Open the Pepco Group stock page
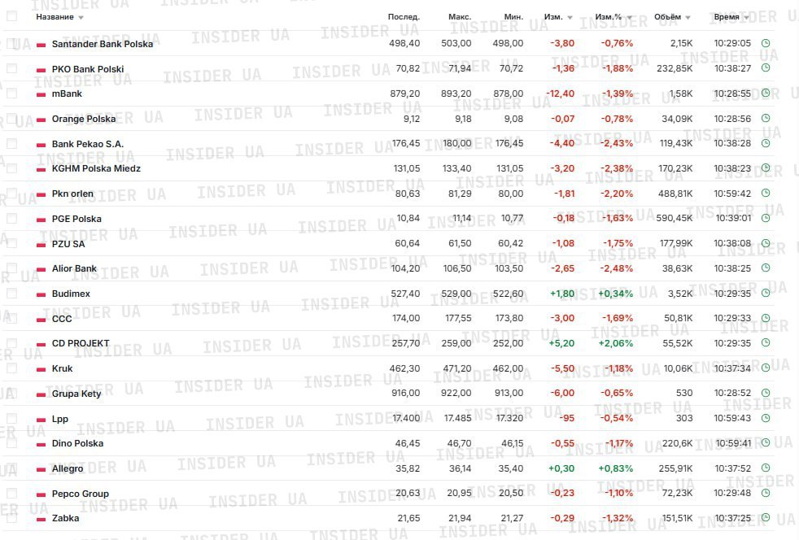This screenshot has height=540, width=799. 80,494
